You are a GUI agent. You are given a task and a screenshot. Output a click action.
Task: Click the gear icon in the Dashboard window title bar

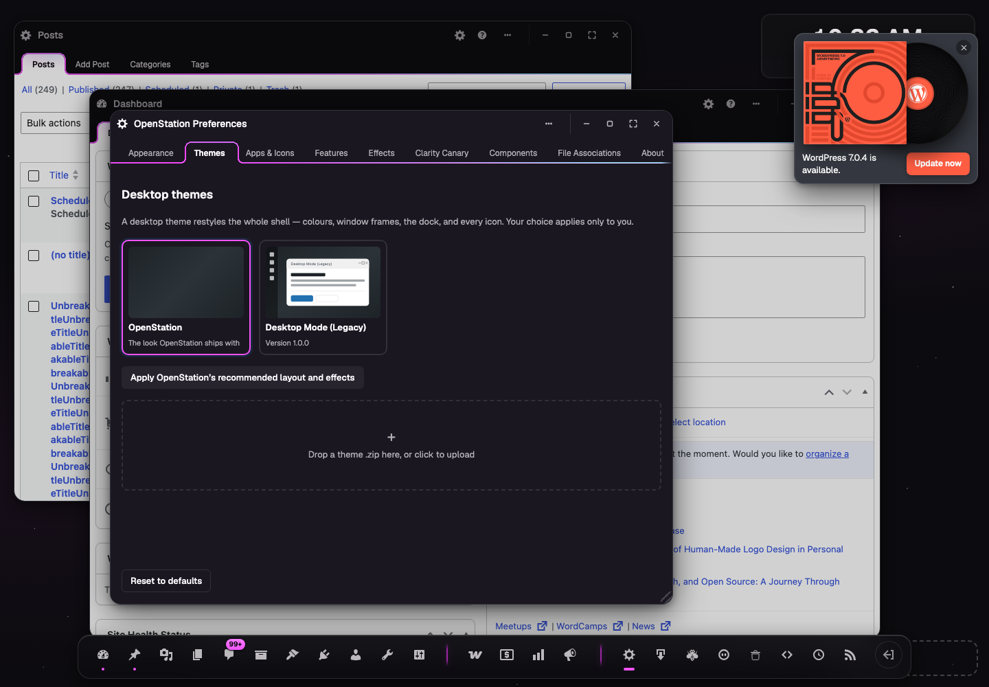point(709,104)
